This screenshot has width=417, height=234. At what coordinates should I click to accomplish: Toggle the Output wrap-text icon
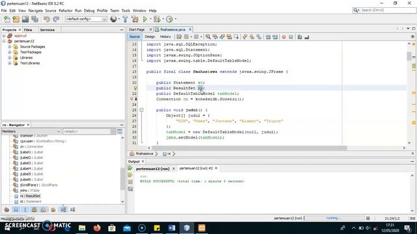pos(130,189)
